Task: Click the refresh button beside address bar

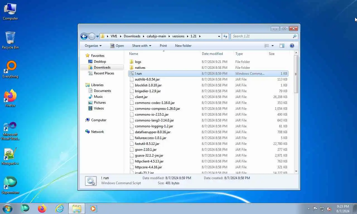Action: point(225,36)
